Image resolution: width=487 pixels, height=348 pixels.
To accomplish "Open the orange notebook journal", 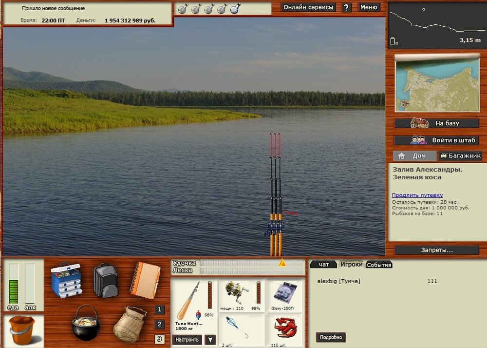I will coord(145,280).
